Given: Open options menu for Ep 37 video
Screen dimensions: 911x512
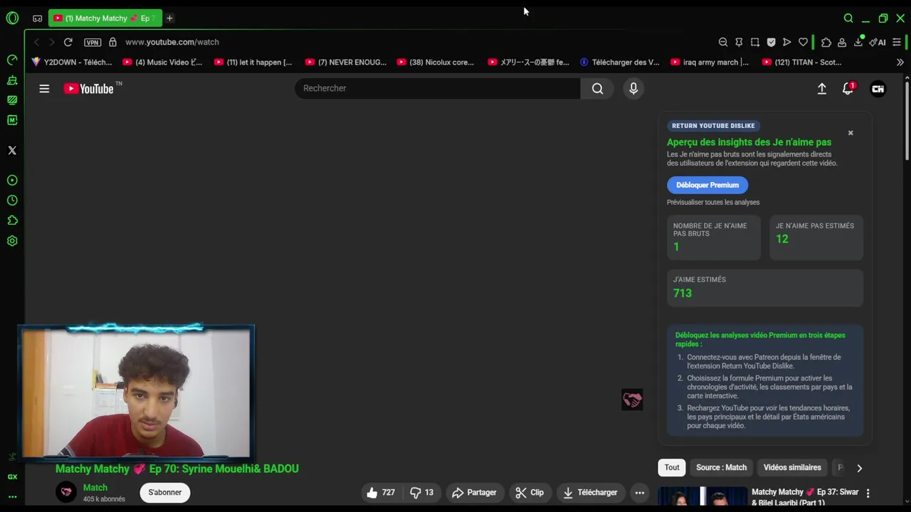Looking at the screenshot, I should pos(868,493).
